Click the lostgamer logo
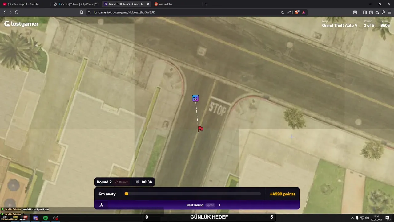Screen dimensions: 394x222 pyautogui.click(x=21, y=24)
